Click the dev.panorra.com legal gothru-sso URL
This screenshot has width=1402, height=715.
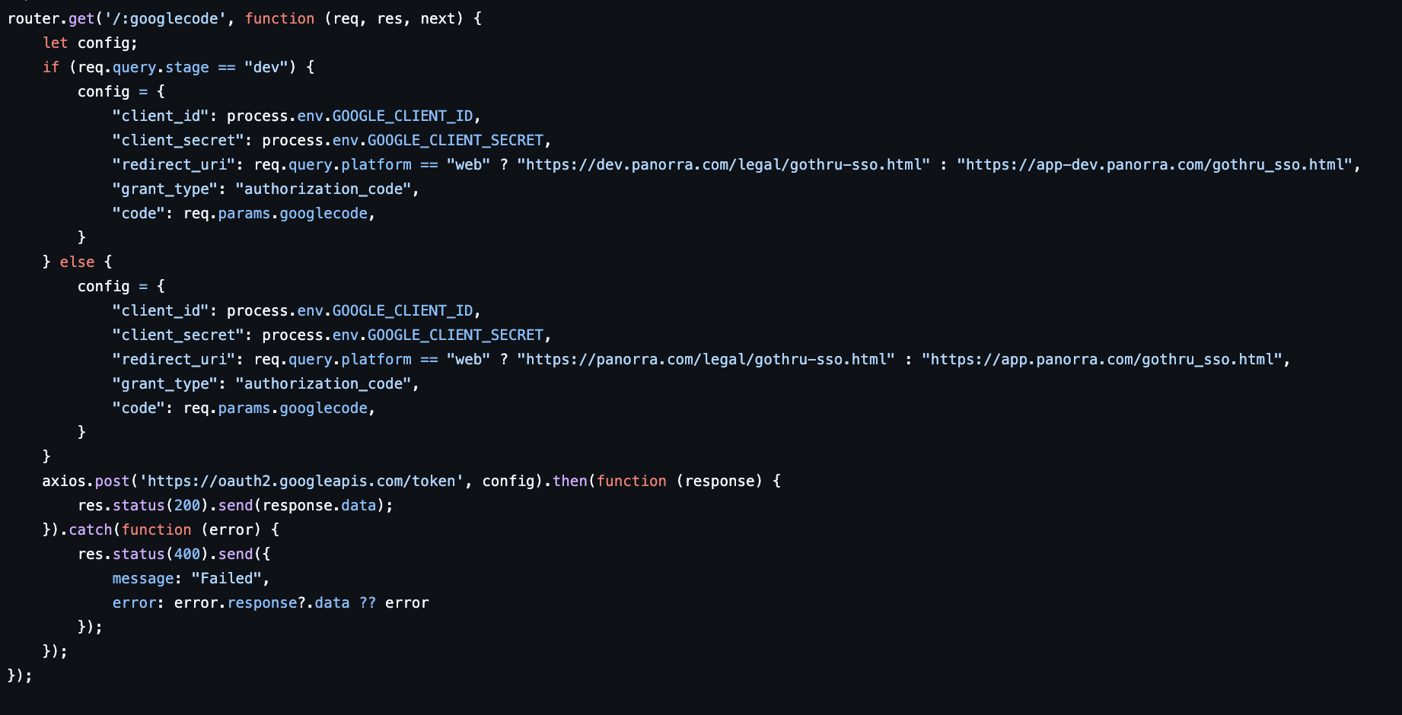(x=723, y=164)
